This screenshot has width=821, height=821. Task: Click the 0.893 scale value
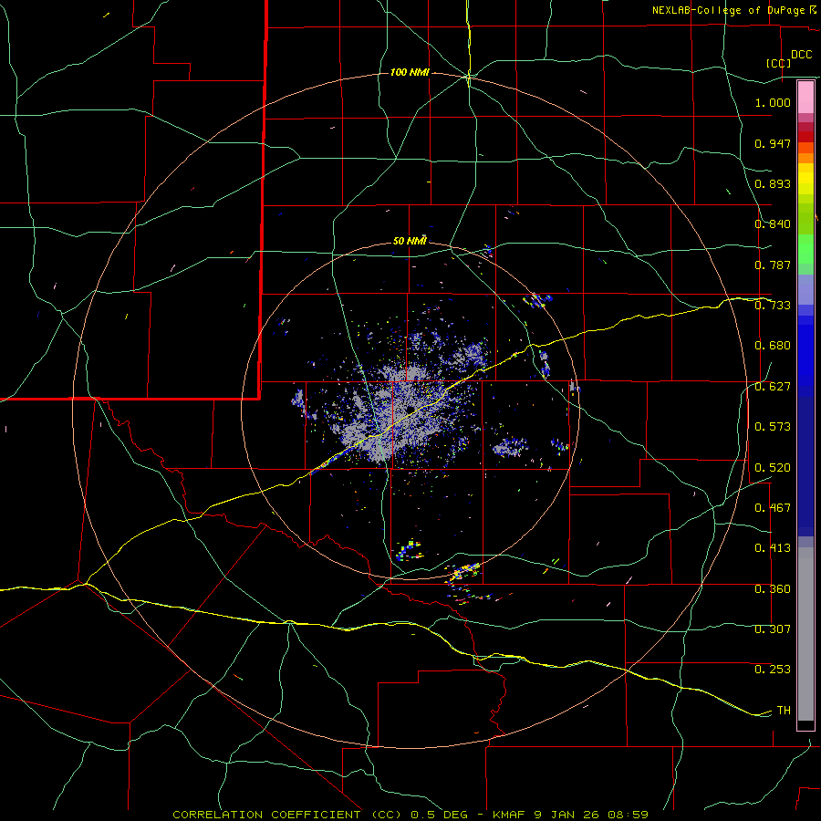click(773, 183)
